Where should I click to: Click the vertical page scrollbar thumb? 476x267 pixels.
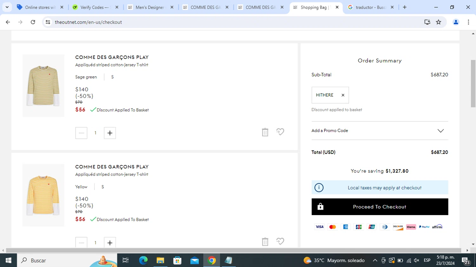click(x=473, y=83)
